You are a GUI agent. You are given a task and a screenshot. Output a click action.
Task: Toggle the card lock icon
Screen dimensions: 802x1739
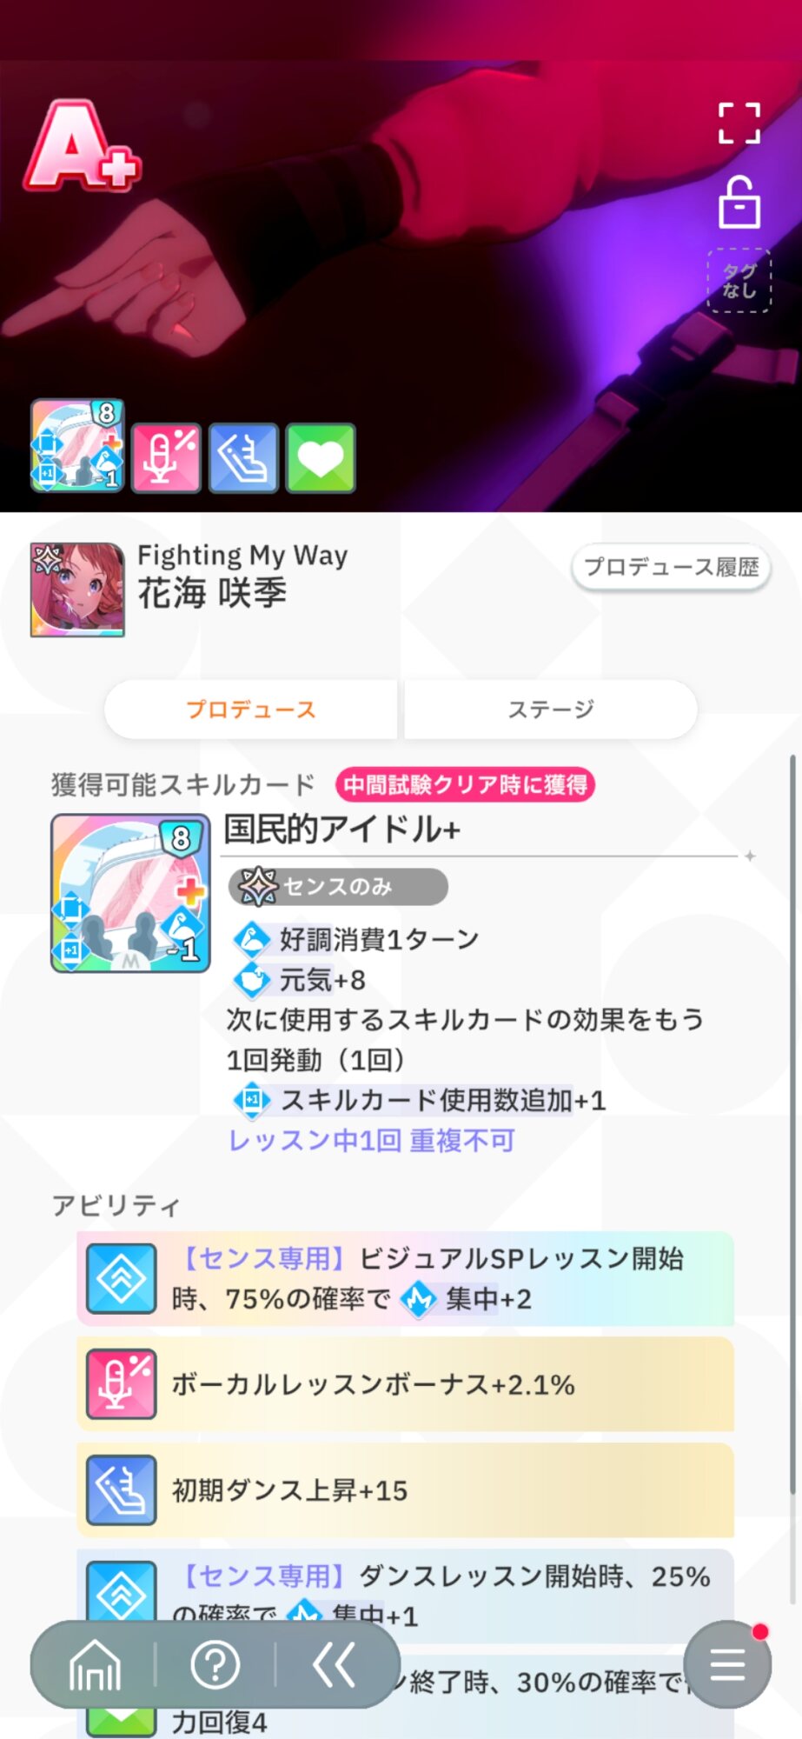tap(739, 203)
